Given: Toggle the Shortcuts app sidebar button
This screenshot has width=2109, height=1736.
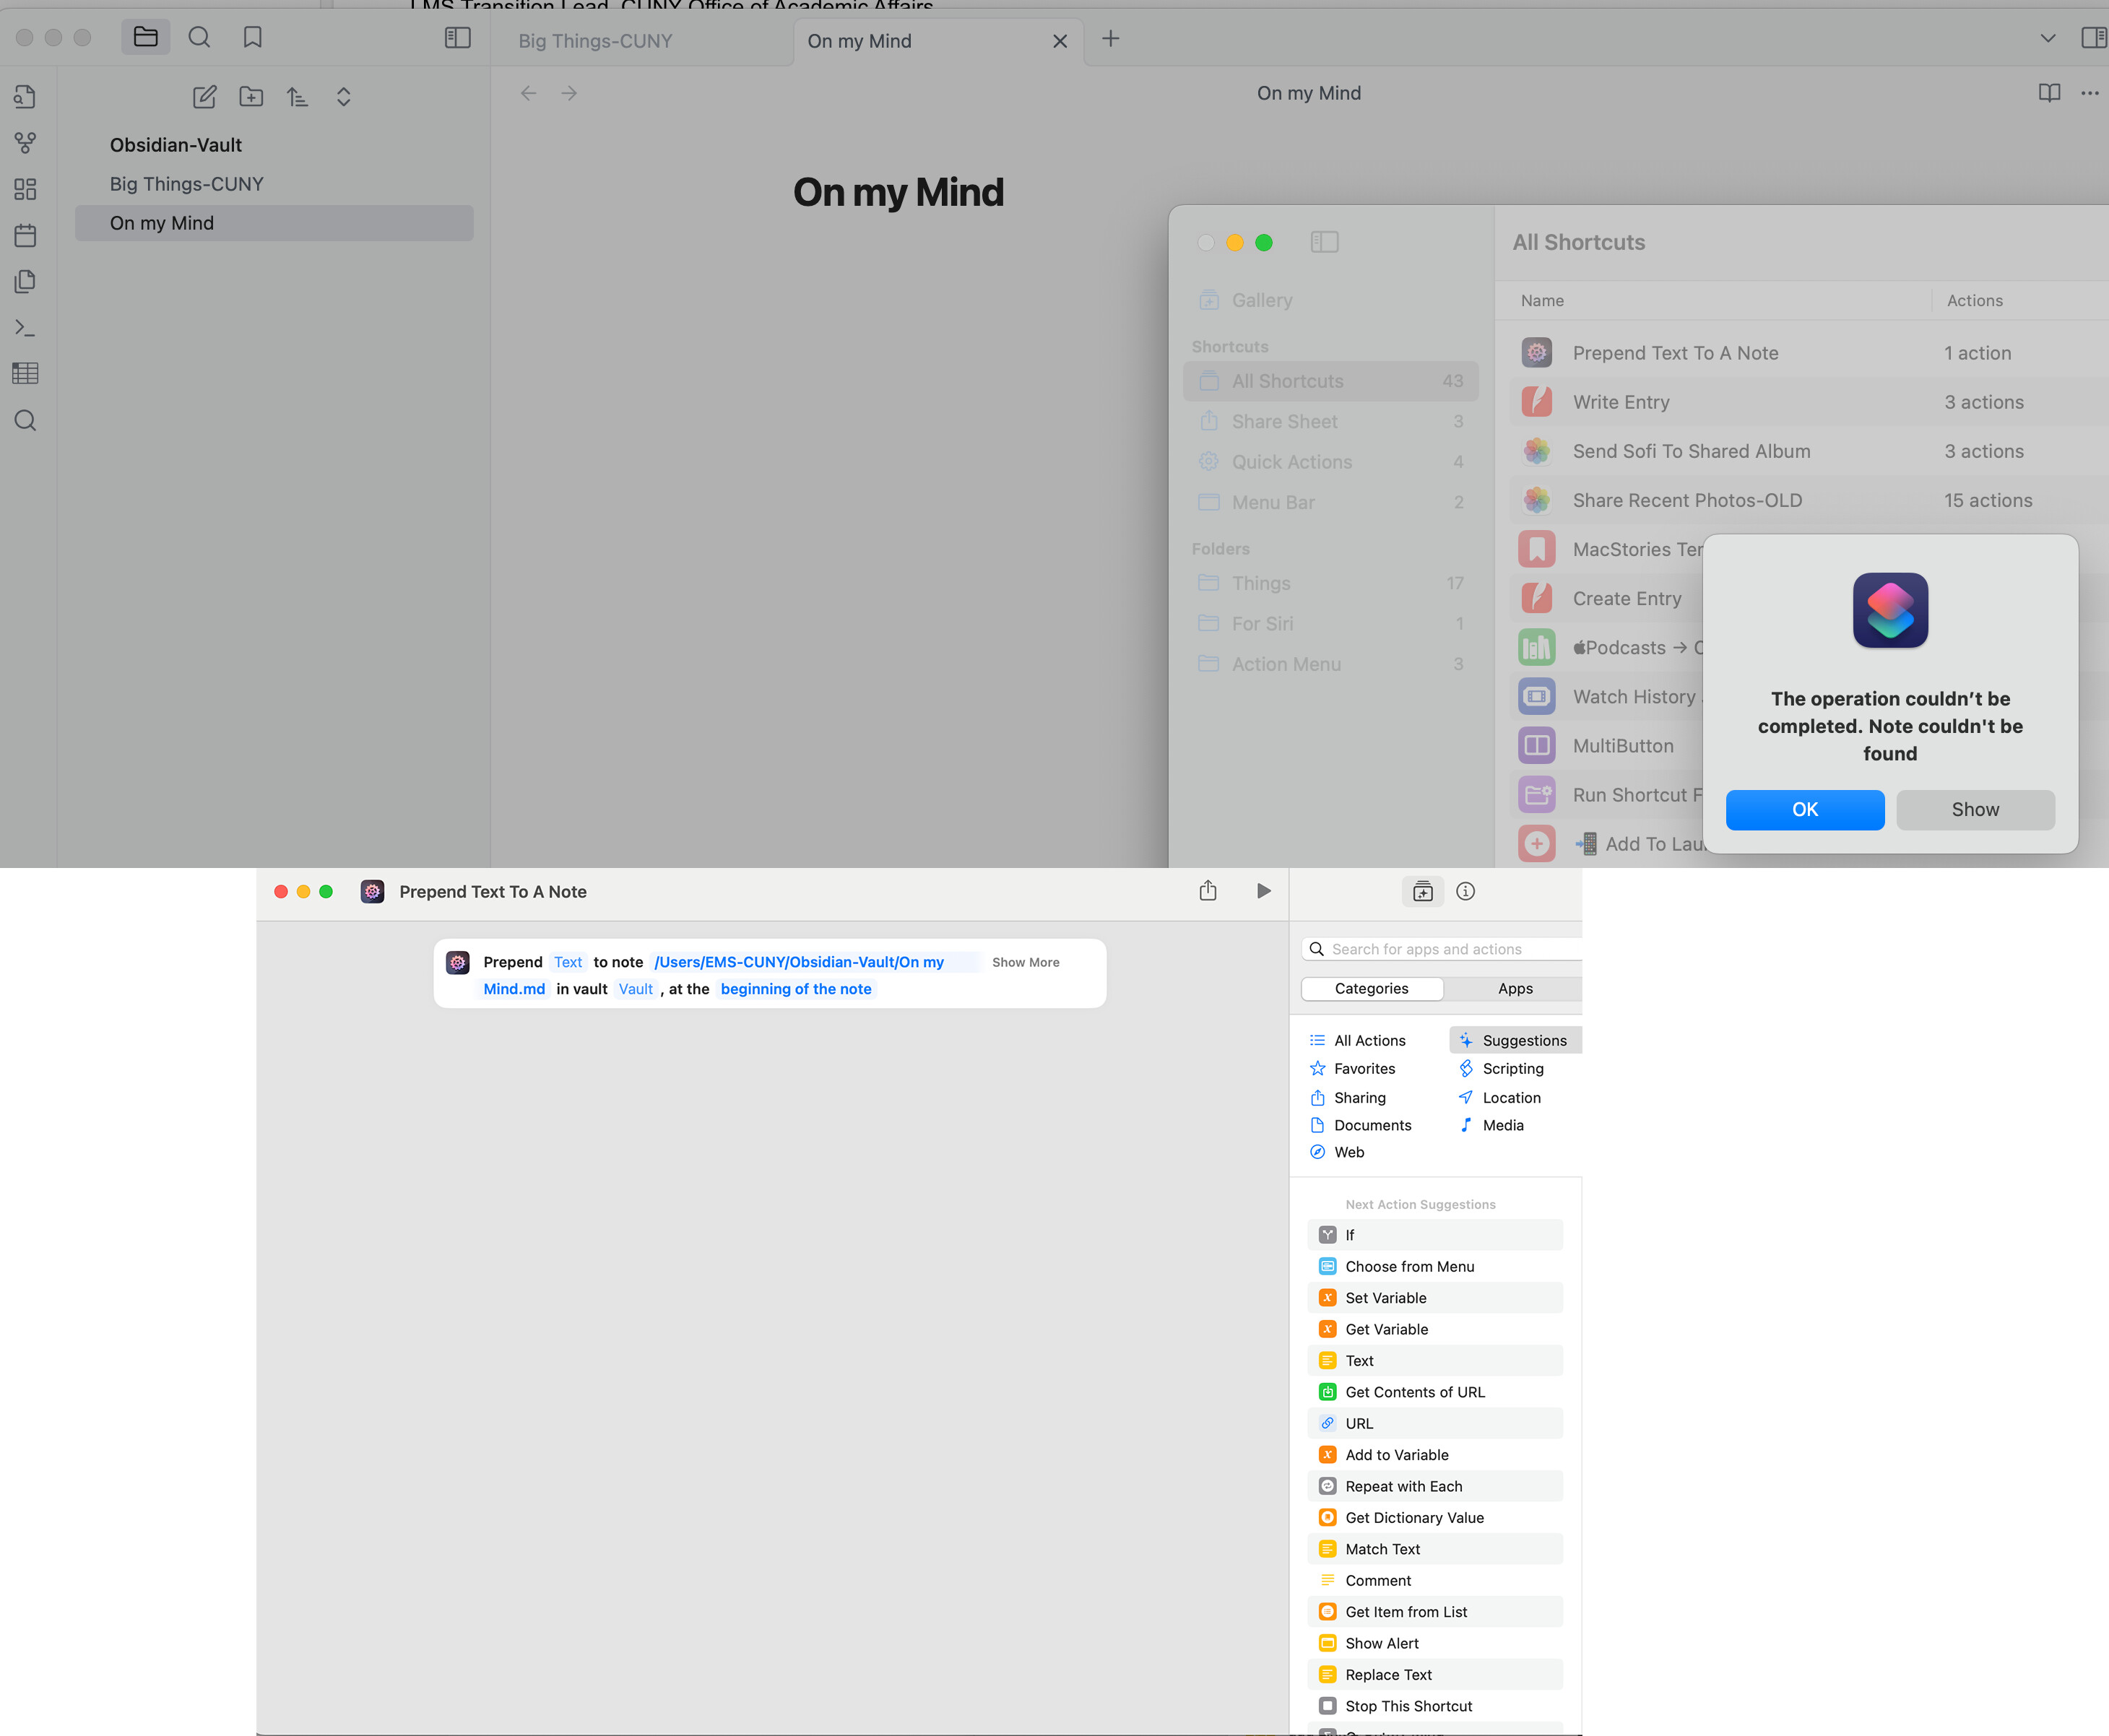Looking at the screenshot, I should 1324,242.
